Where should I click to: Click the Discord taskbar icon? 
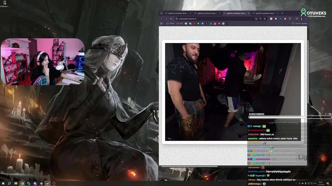point(35,183)
